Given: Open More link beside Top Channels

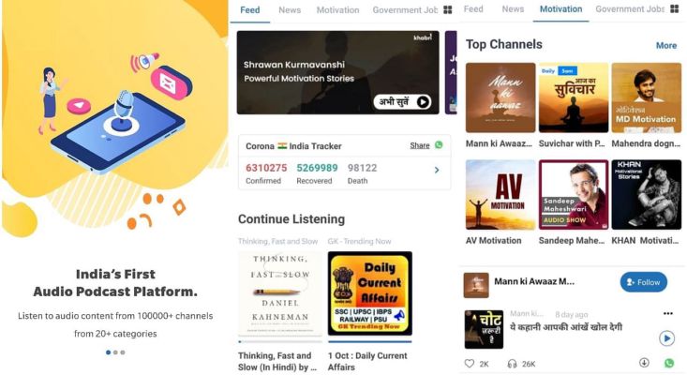Looking at the screenshot, I should [666, 46].
